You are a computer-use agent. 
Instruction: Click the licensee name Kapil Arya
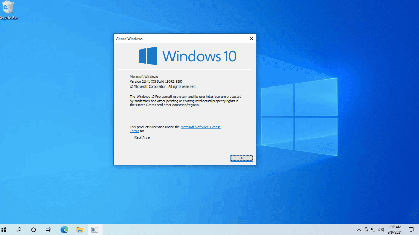point(142,137)
